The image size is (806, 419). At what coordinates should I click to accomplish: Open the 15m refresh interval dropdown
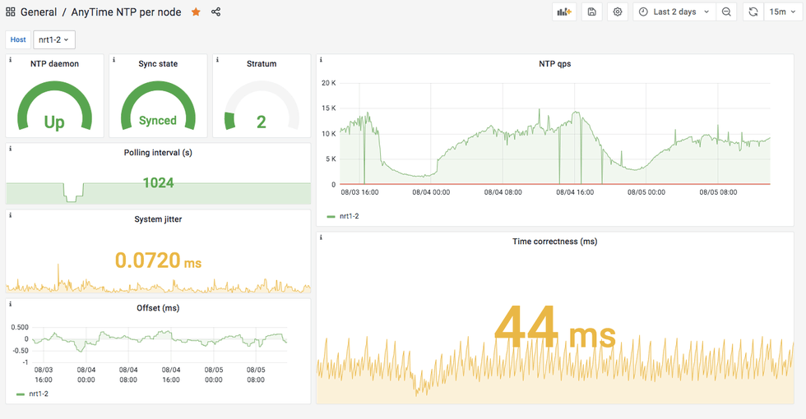(783, 12)
